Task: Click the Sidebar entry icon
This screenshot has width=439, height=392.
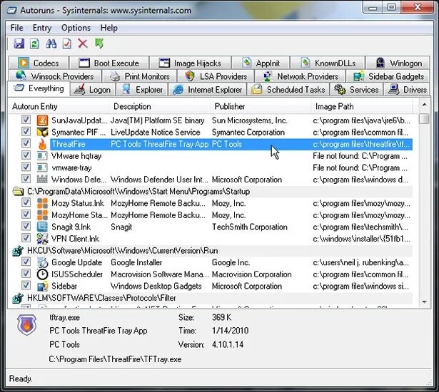Action: pyautogui.click(x=42, y=286)
